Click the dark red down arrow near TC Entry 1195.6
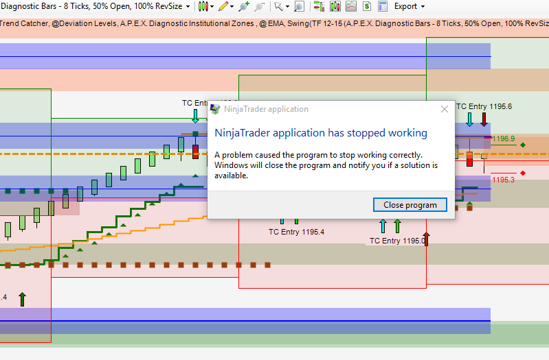 click(484, 119)
